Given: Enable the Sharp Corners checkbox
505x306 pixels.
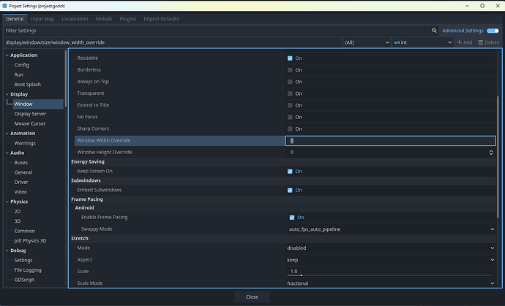Looking at the screenshot, I should [x=290, y=129].
